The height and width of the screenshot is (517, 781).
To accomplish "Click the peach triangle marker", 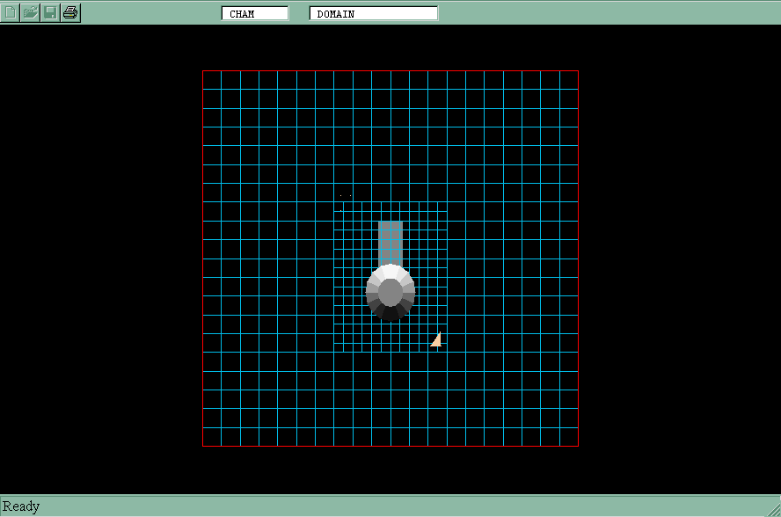I will pos(436,341).
